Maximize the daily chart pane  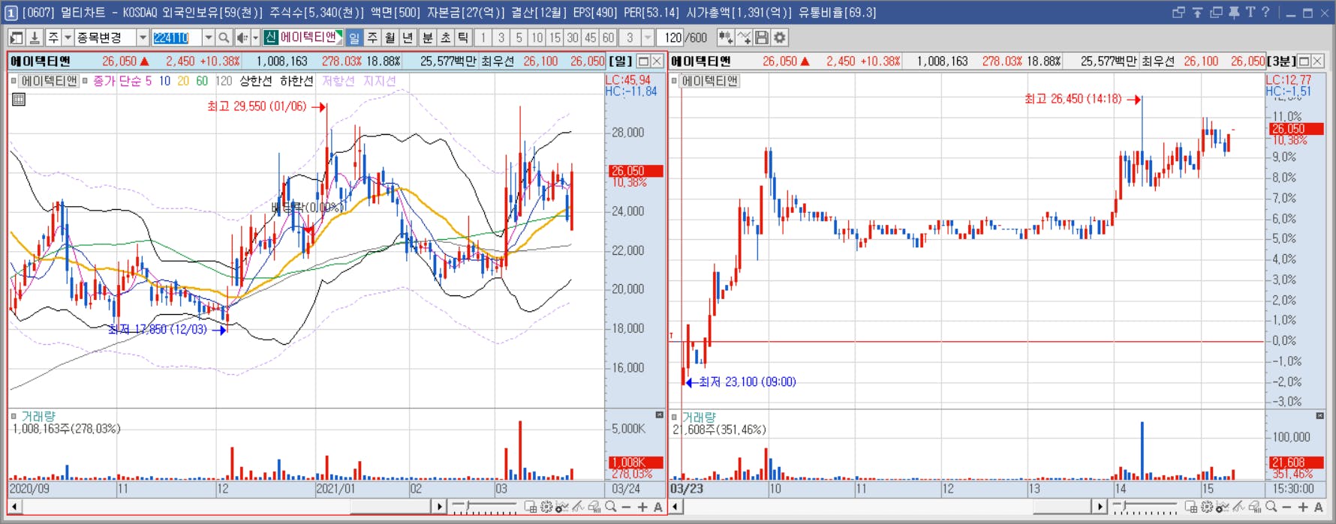[643, 61]
